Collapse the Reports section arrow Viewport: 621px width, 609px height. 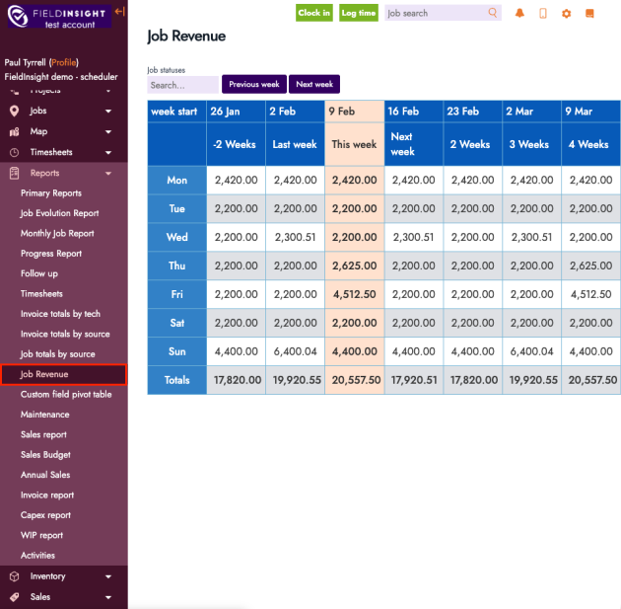coord(108,173)
